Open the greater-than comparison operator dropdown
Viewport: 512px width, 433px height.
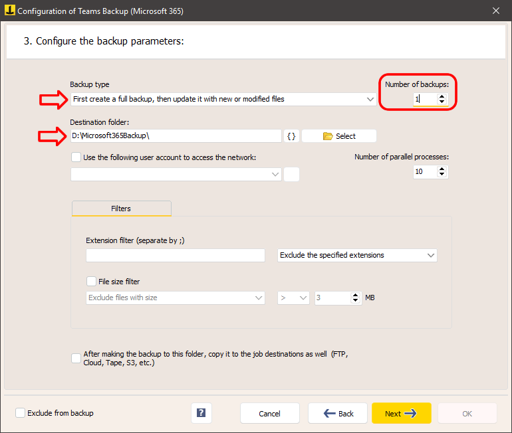click(x=293, y=298)
